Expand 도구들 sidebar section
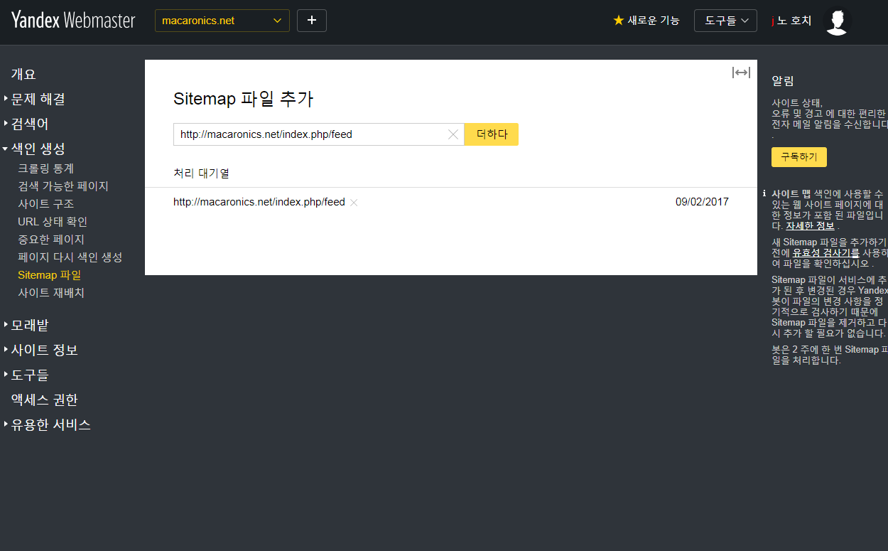 [x=30, y=375]
